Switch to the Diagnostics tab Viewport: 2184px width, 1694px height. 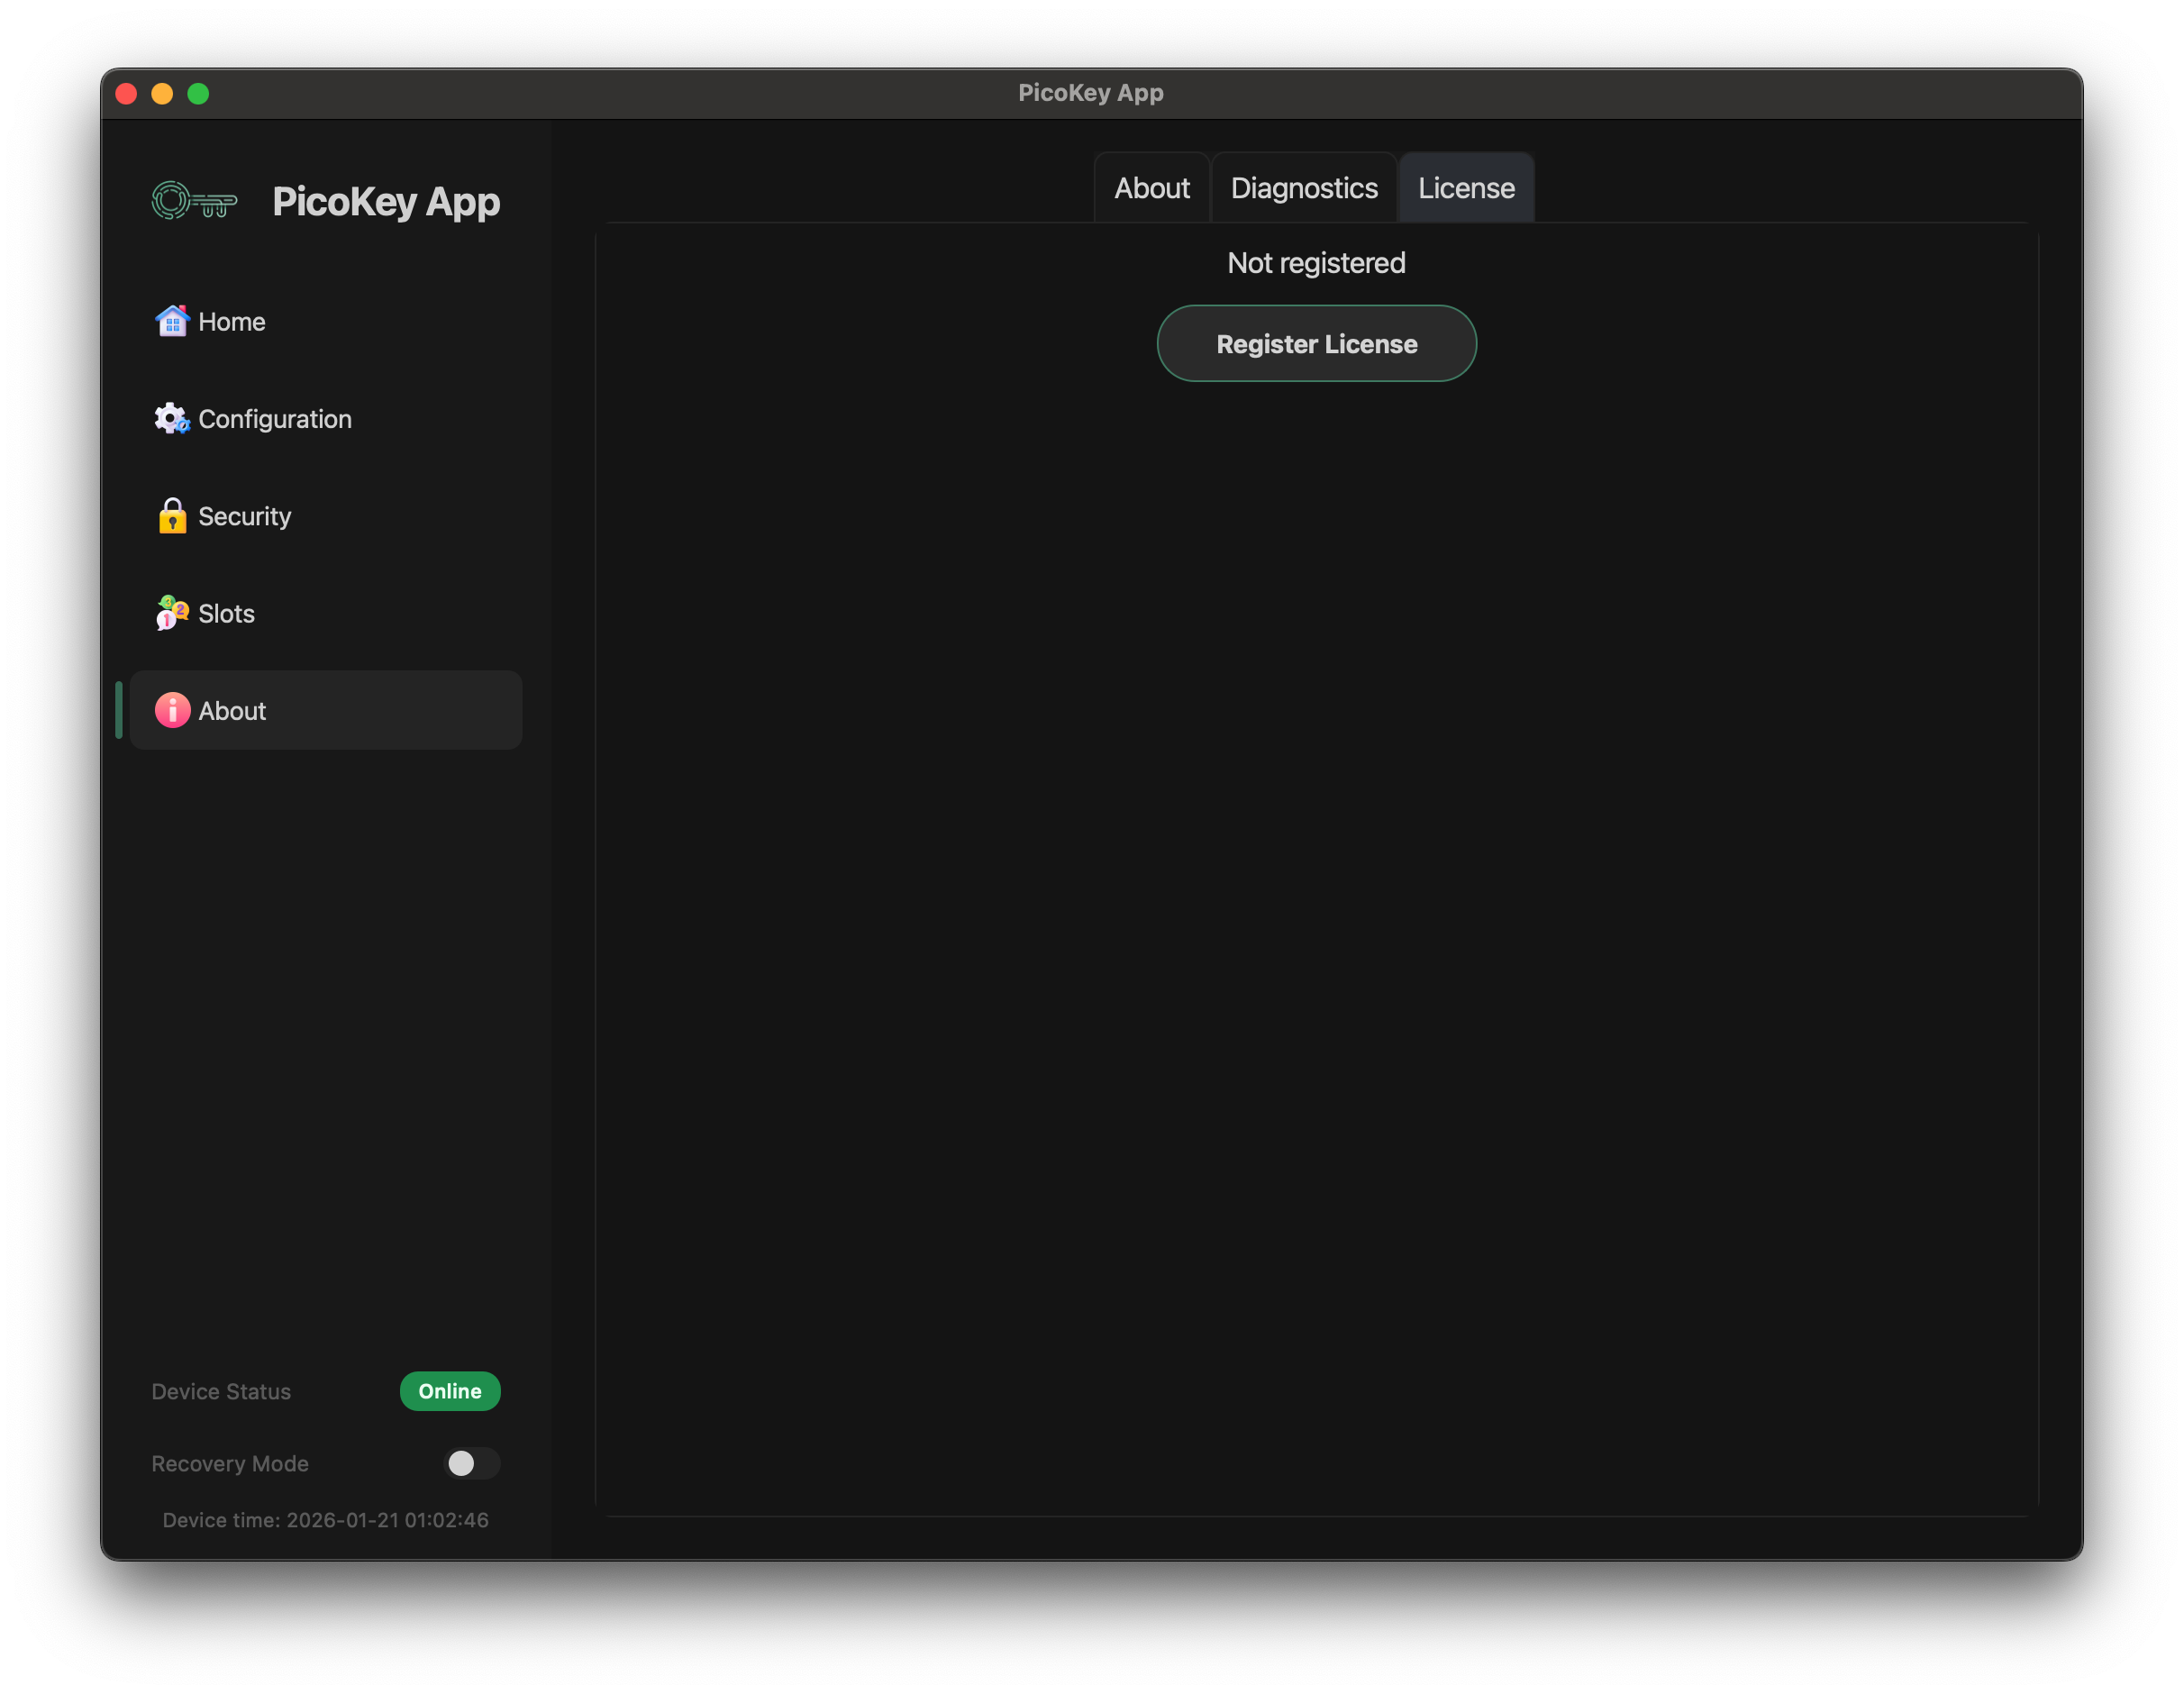pyautogui.click(x=1303, y=188)
